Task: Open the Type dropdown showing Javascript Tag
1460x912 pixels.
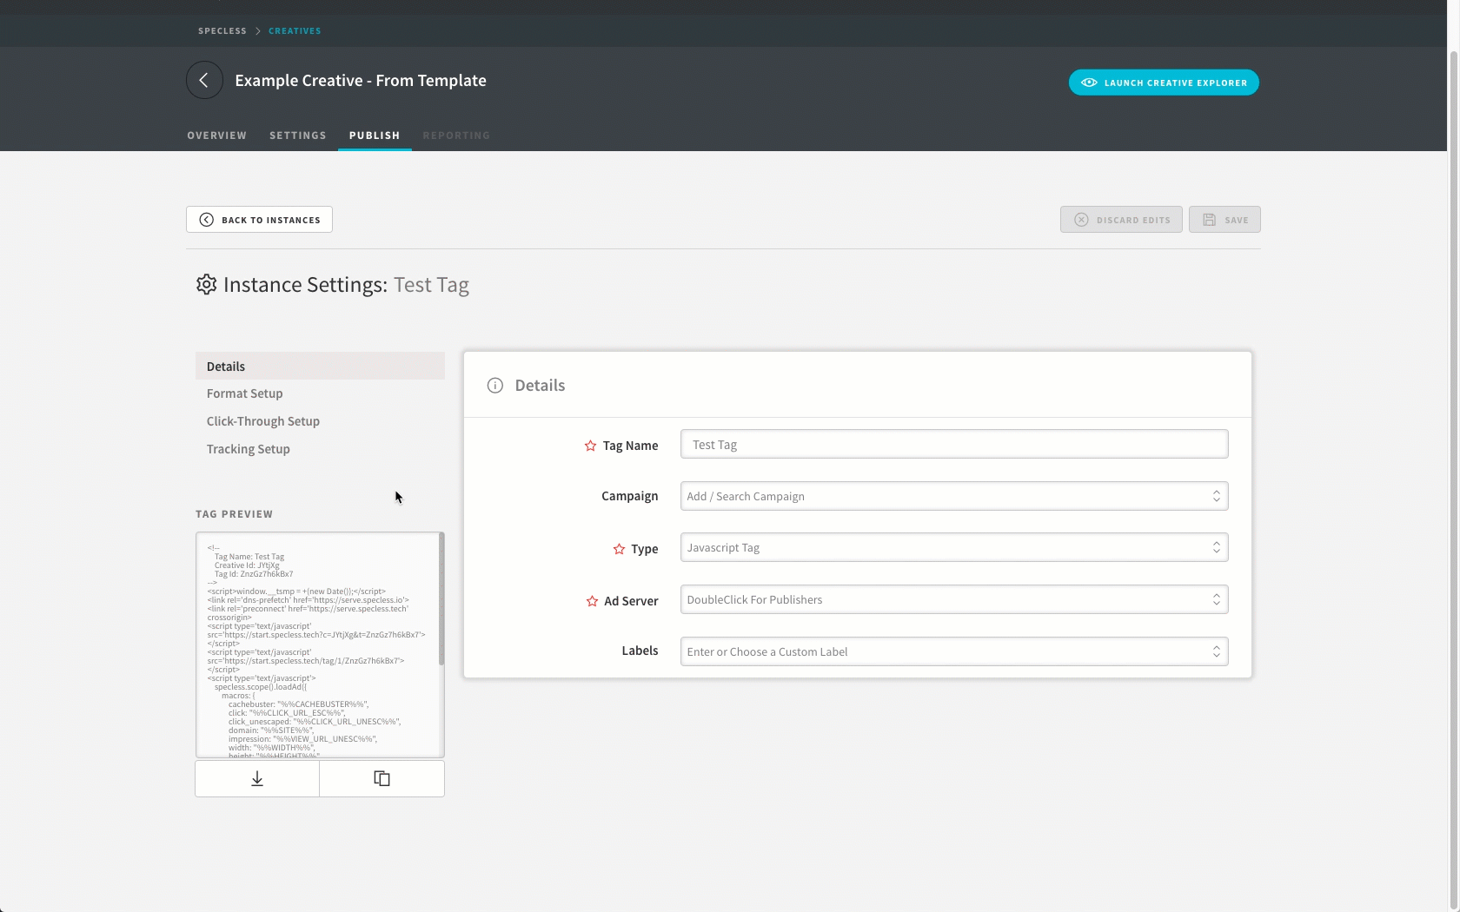Action: tap(954, 547)
